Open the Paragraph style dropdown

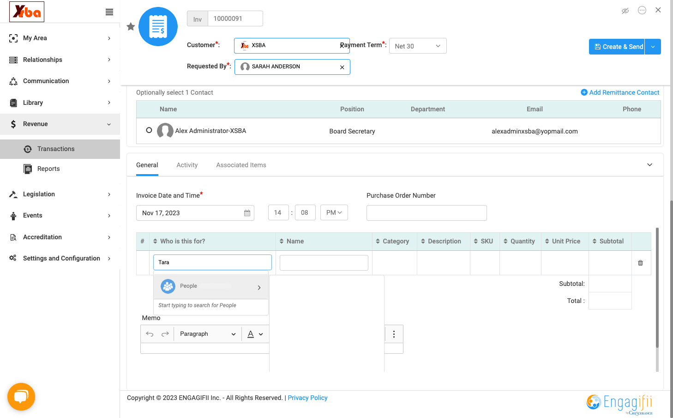click(208, 334)
